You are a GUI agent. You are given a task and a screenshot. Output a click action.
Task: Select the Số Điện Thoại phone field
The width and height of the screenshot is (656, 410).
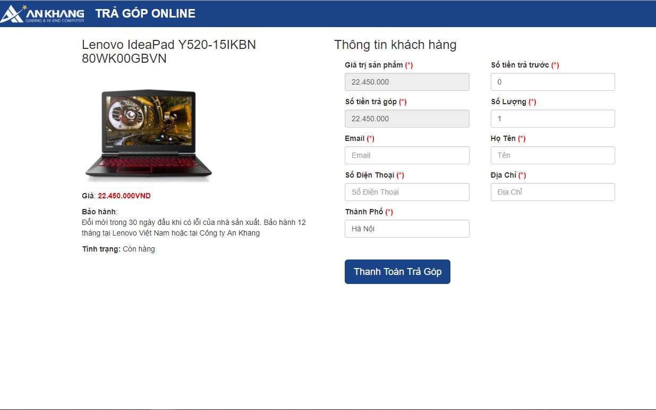(x=407, y=192)
